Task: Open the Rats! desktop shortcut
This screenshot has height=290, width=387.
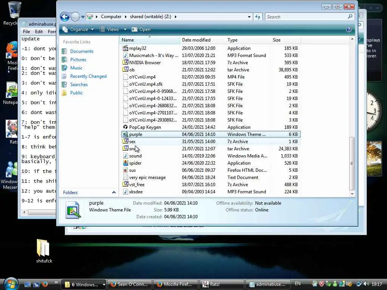Action: click(12, 132)
